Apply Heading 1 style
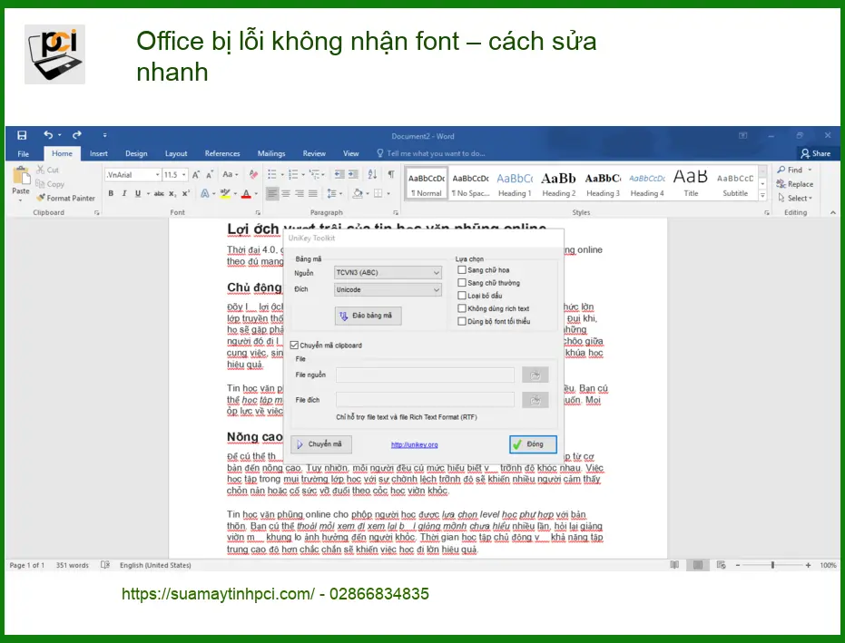 tap(515, 183)
